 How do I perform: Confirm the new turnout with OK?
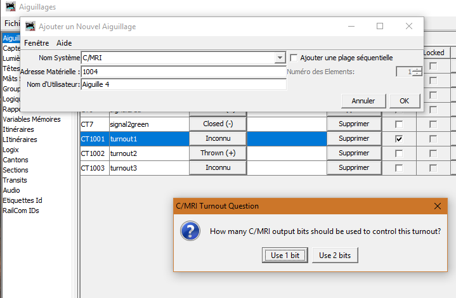[403, 101]
